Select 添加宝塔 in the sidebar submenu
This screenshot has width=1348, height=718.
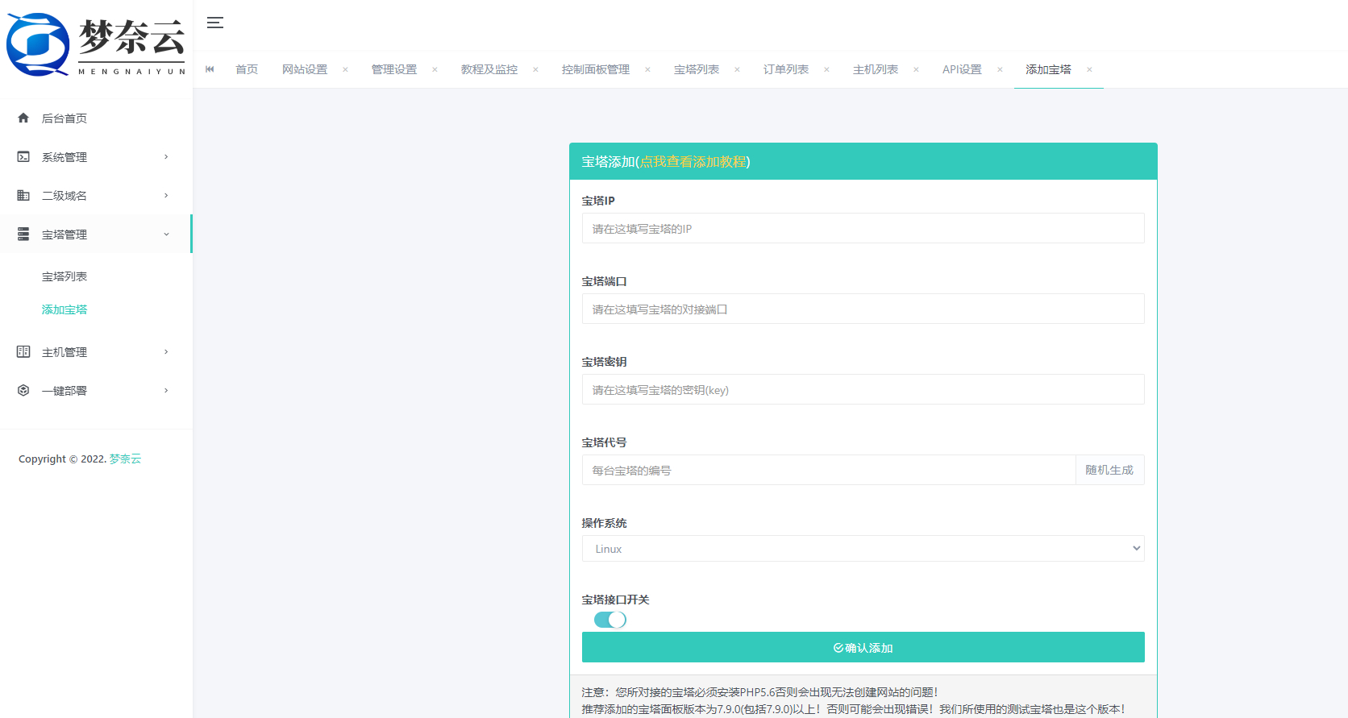click(64, 309)
